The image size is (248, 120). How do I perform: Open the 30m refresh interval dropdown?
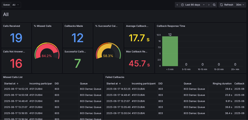point(240,5)
